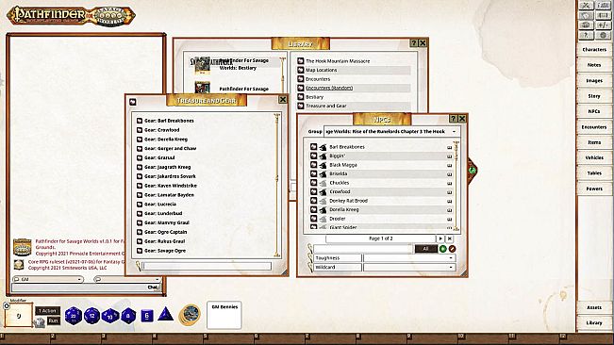The width and height of the screenshot is (614, 345).
Task: Open the Vehicles sidebar button
Action: pos(594,157)
